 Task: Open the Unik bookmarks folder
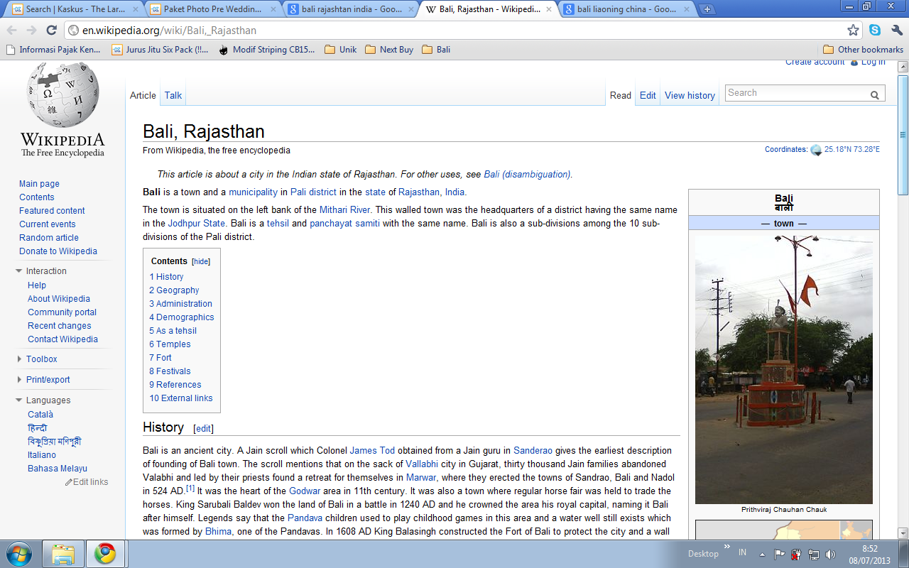click(x=341, y=50)
